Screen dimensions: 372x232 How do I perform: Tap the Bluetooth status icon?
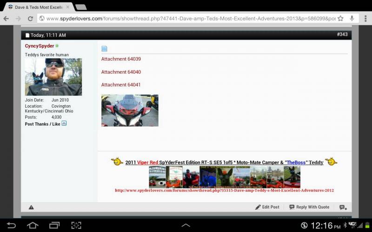(x=345, y=225)
